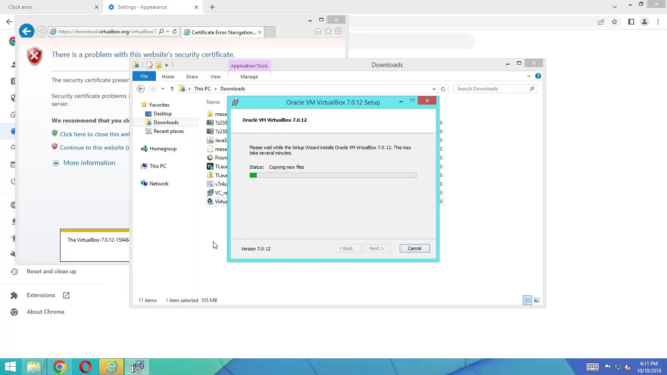Click 'Continue to this website' link

pyautogui.click(x=95, y=147)
